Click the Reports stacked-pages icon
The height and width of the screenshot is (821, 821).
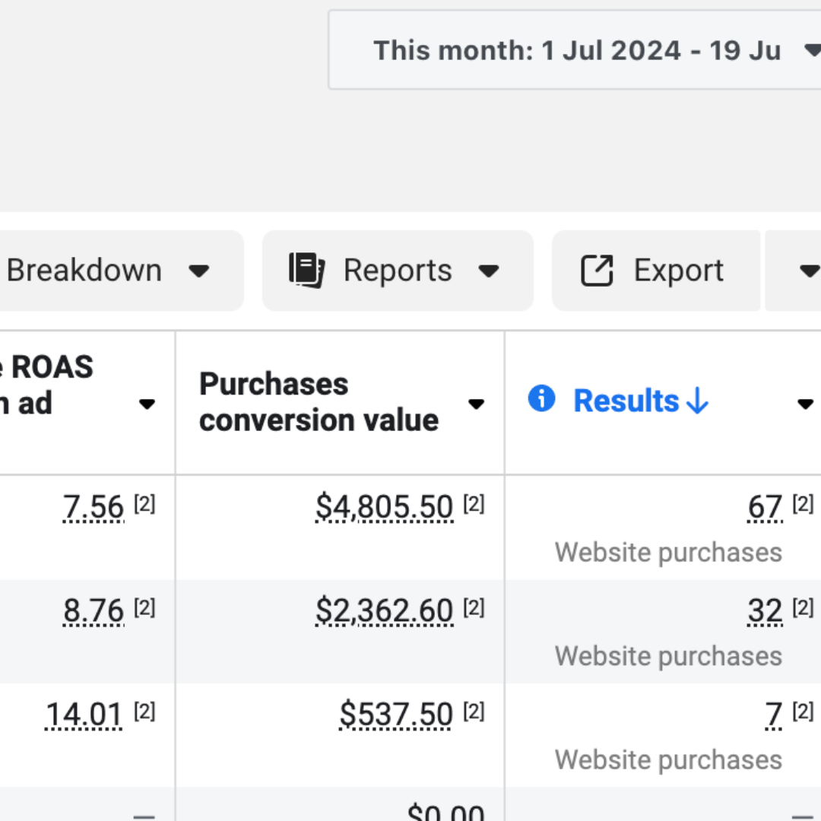pos(306,271)
